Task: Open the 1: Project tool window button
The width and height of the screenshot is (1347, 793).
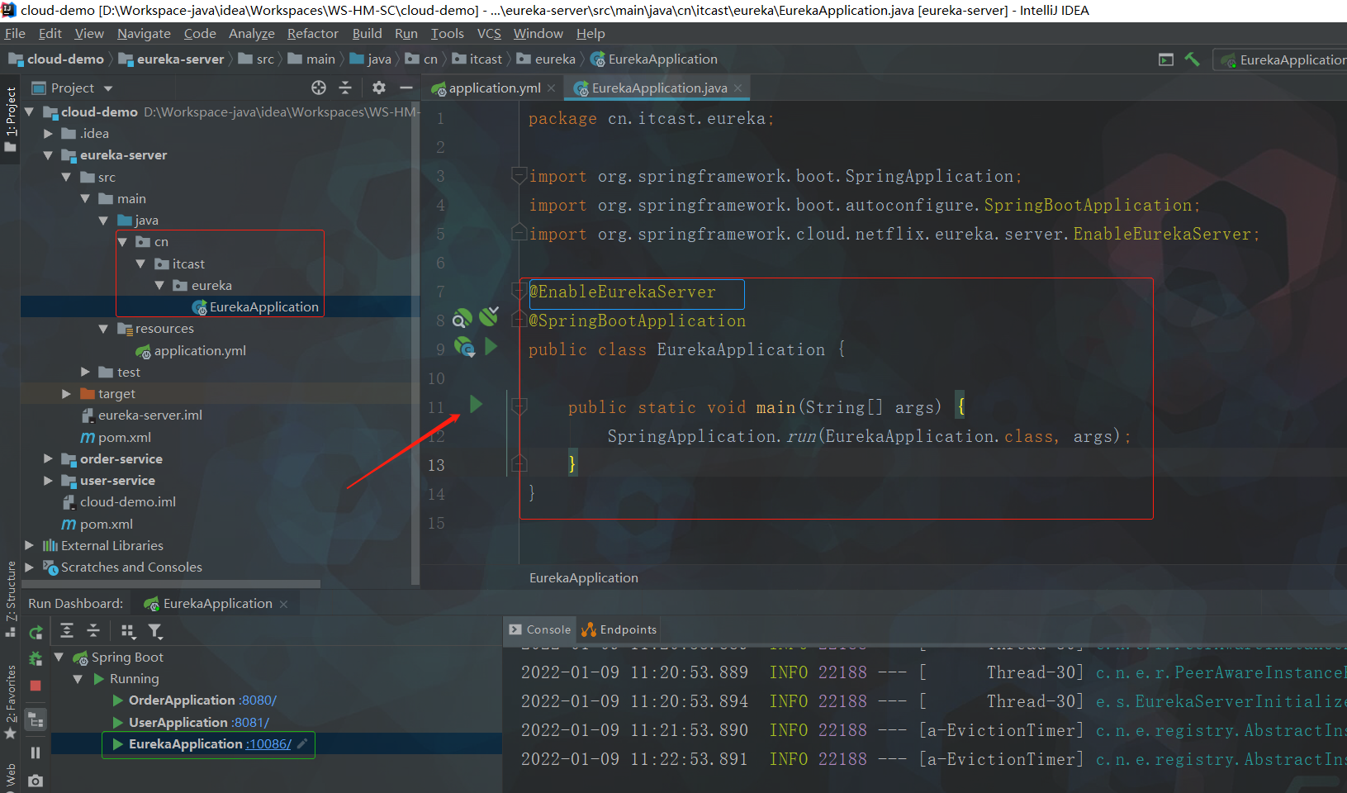Action: (x=11, y=119)
